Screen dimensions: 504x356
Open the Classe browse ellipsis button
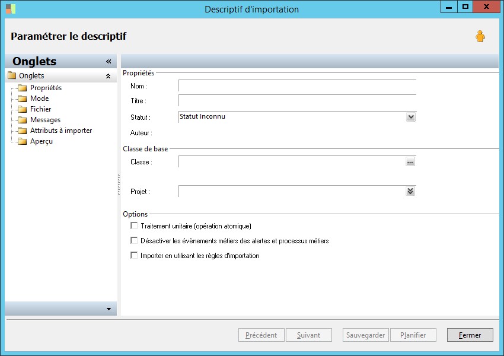pyautogui.click(x=410, y=162)
